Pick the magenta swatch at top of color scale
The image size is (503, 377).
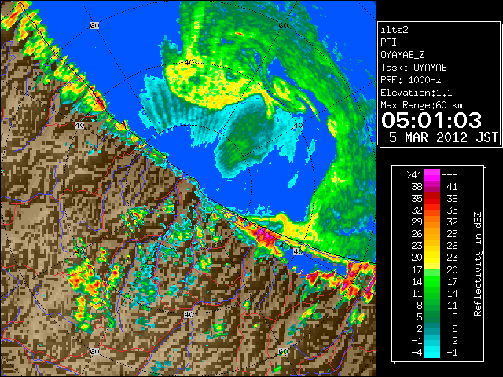[x=432, y=175]
